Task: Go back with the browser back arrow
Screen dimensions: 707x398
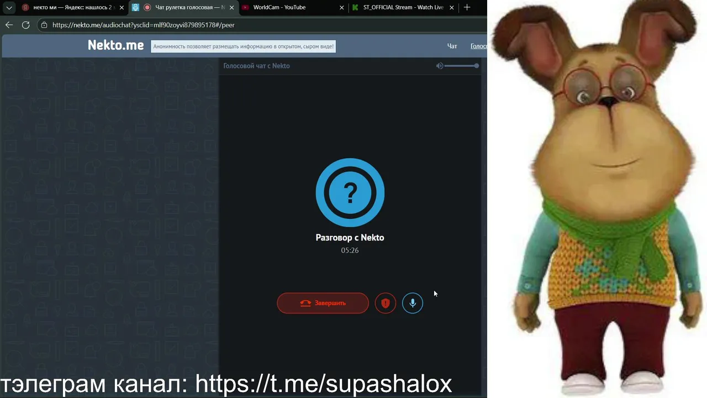Action: point(9,25)
